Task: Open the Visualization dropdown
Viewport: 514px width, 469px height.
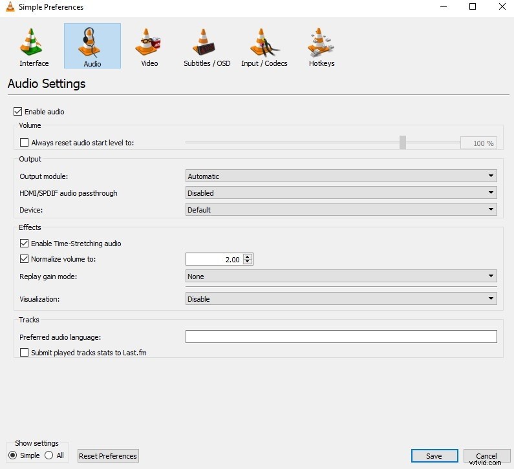Action: coord(341,298)
